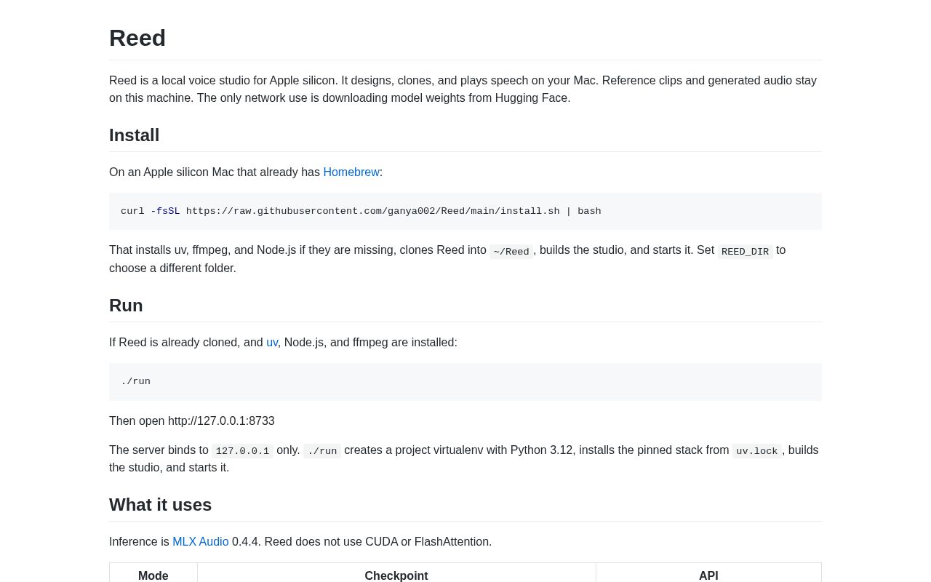Follow the uv link
The width and height of the screenshot is (931, 582).
[272, 343]
